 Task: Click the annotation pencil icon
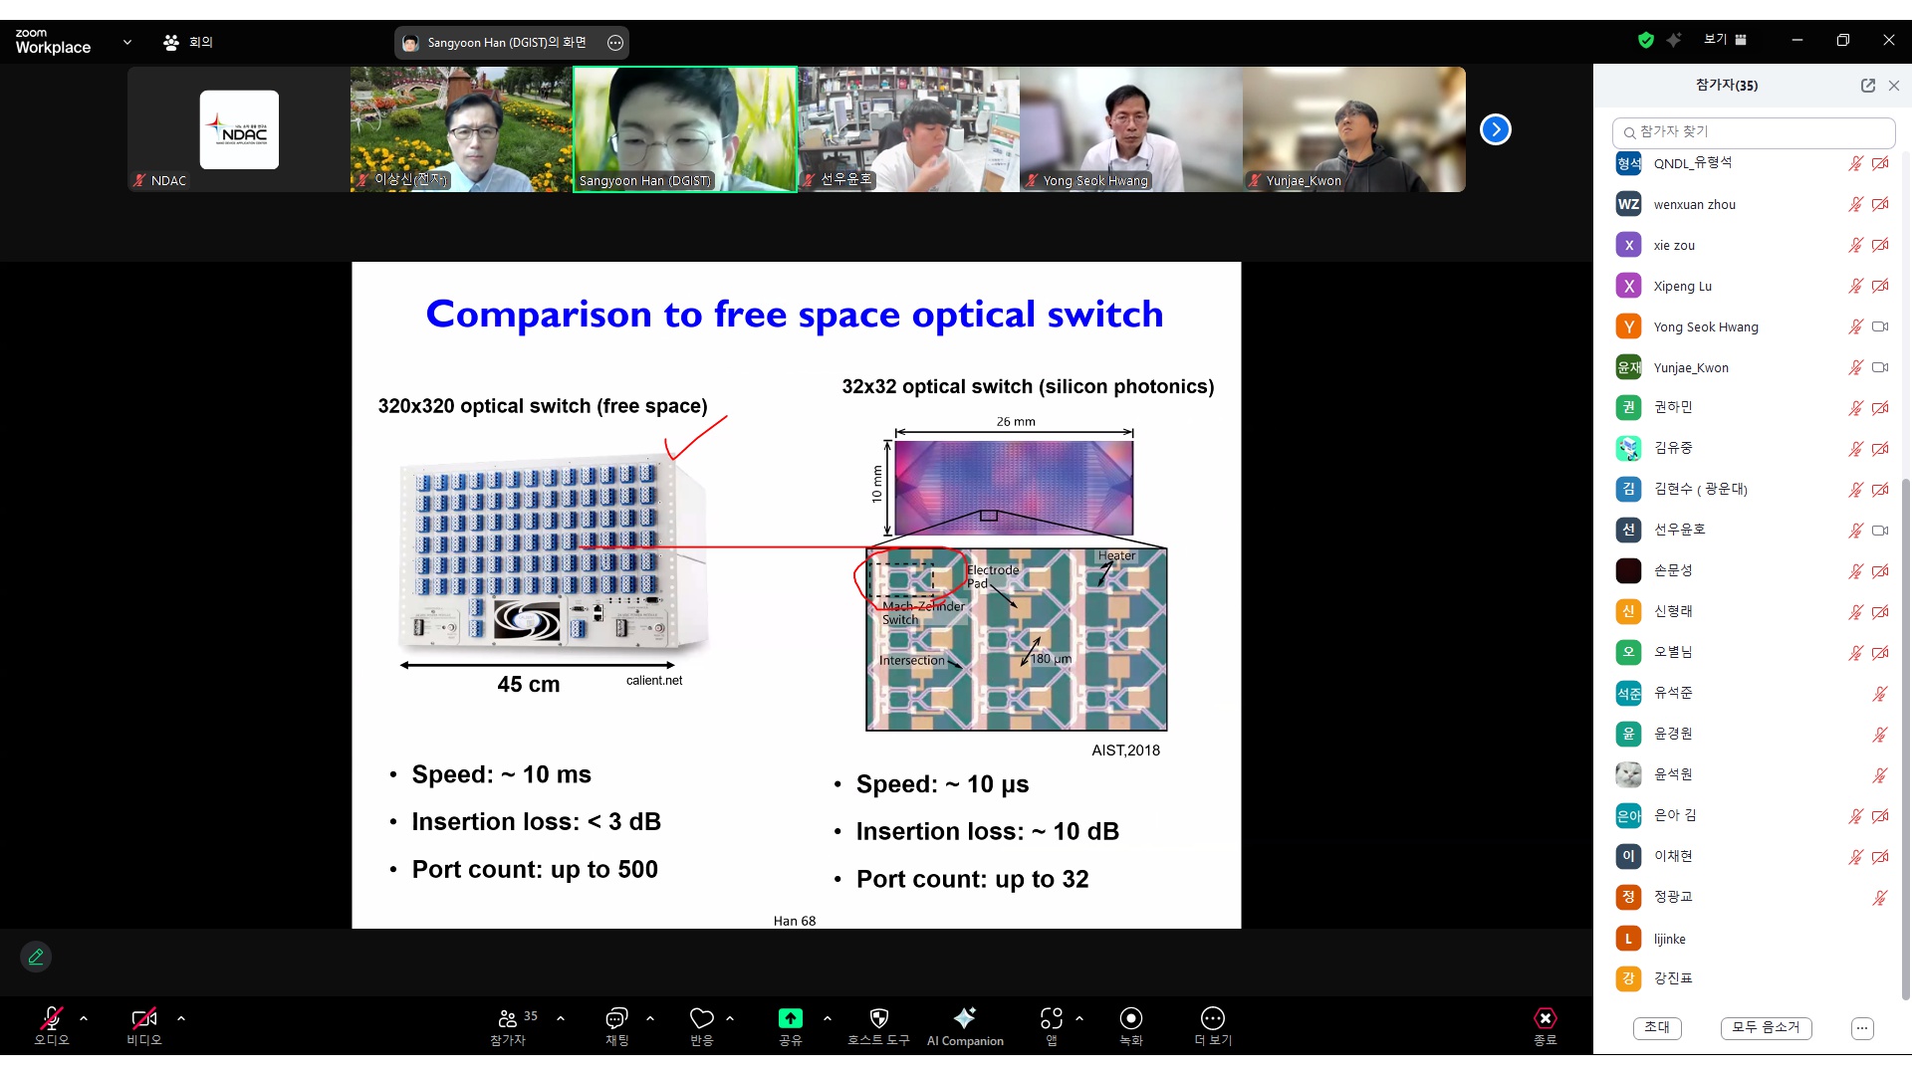[36, 957]
